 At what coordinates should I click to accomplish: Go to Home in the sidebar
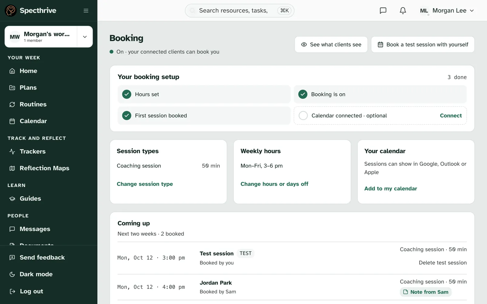[x=49, y=71]
